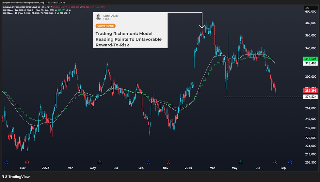Viewport: 320px width, 182px height.
Task: Click the white 318,488 price label
Action: click(311, 63)
